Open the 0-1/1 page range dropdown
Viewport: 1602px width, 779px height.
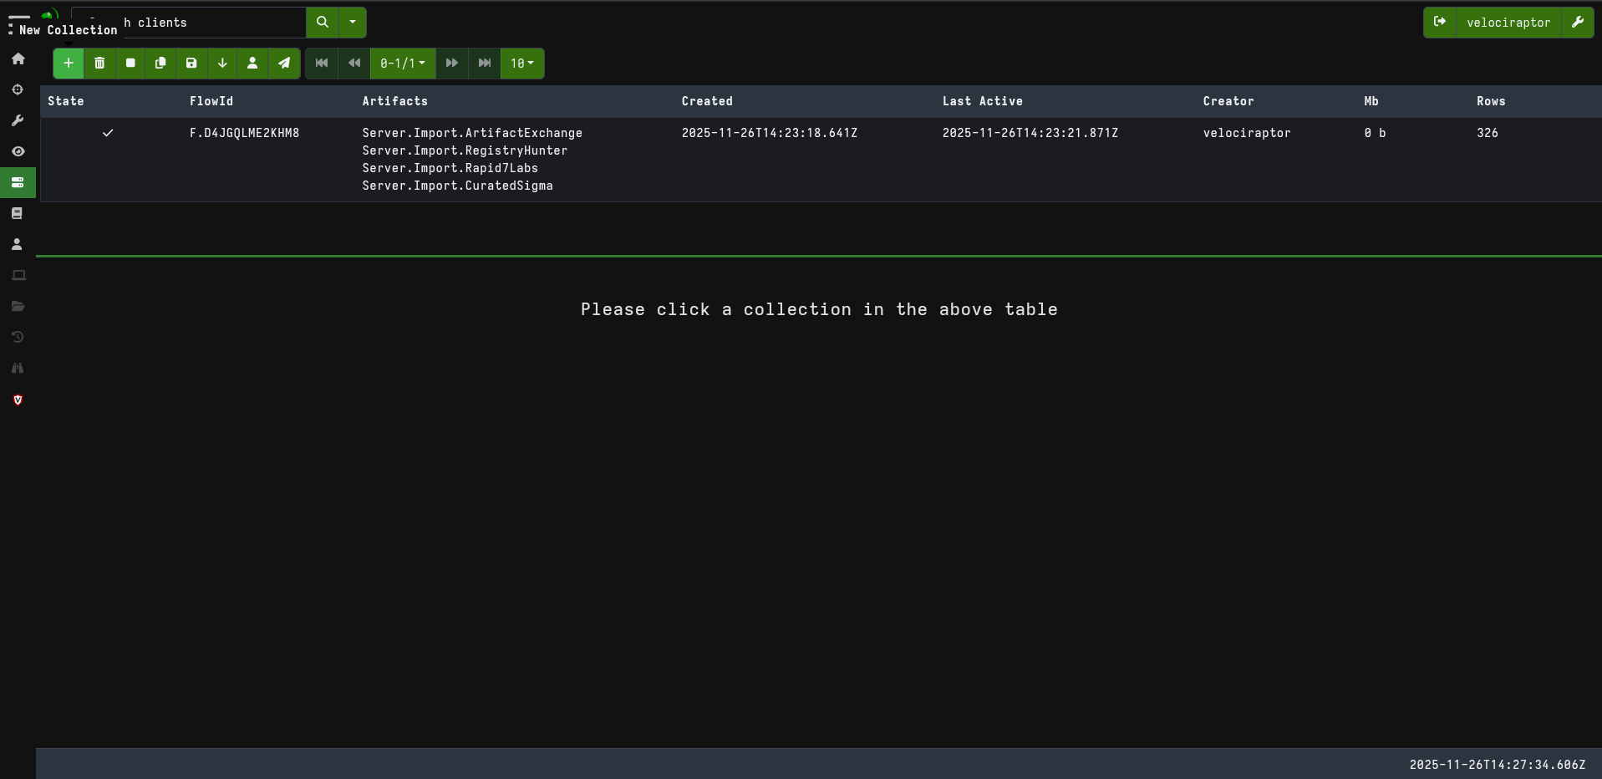[403, 64]
